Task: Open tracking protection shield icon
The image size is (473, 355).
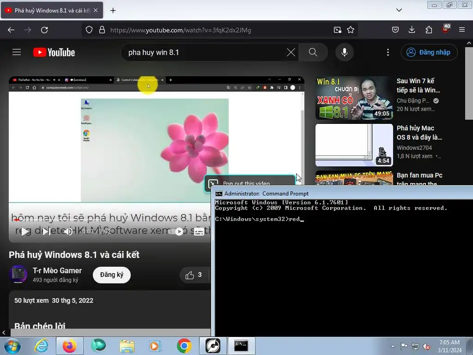Action: [89, 30]
